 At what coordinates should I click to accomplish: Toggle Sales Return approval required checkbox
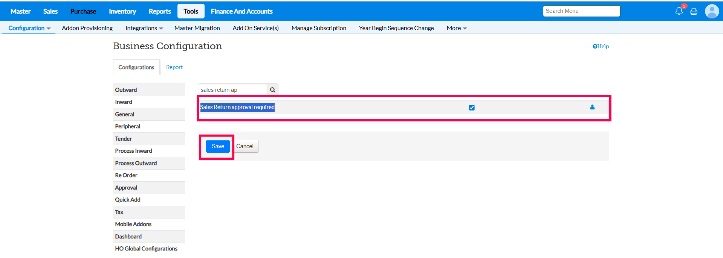click(x=472, y=108)
